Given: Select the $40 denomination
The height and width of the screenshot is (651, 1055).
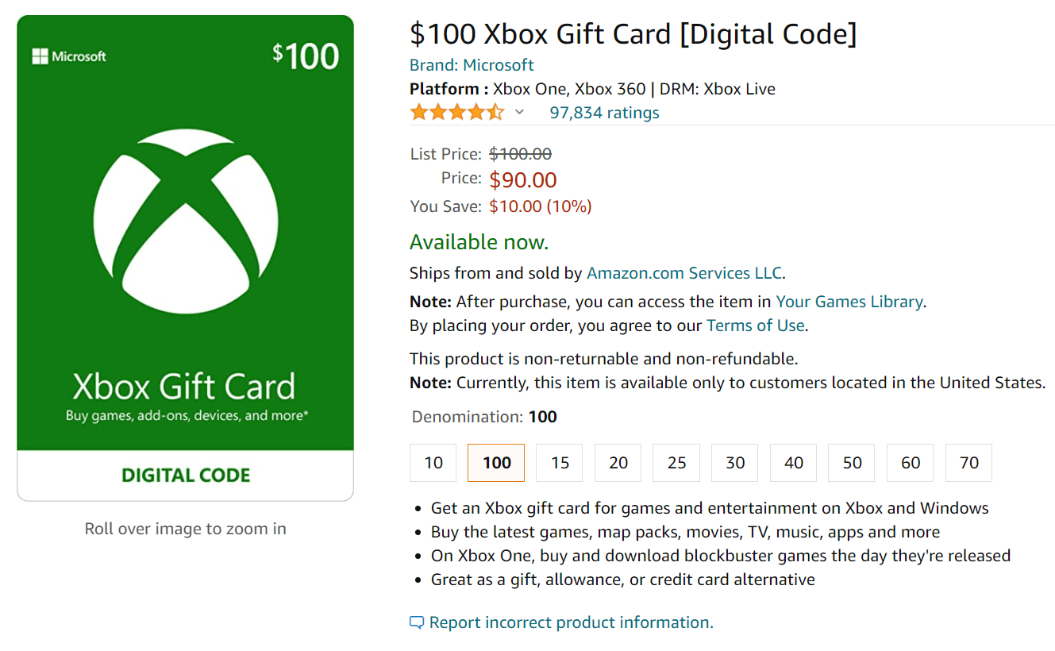Looking at the screenshot, I should (792, 462).
